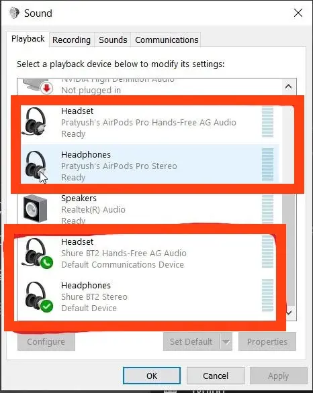Open the Set Default dropdown arrow
Viewport: 313px width, 393px height.
coord(226,341)
